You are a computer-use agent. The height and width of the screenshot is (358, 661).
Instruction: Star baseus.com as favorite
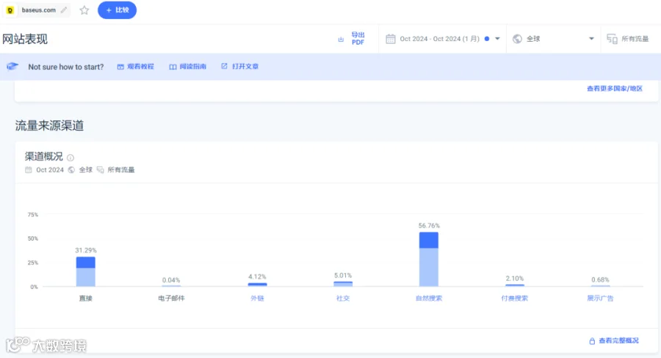pos(84,10)
